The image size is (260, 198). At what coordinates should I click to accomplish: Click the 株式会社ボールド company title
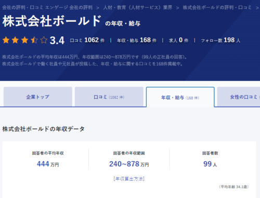pos(51,21)
